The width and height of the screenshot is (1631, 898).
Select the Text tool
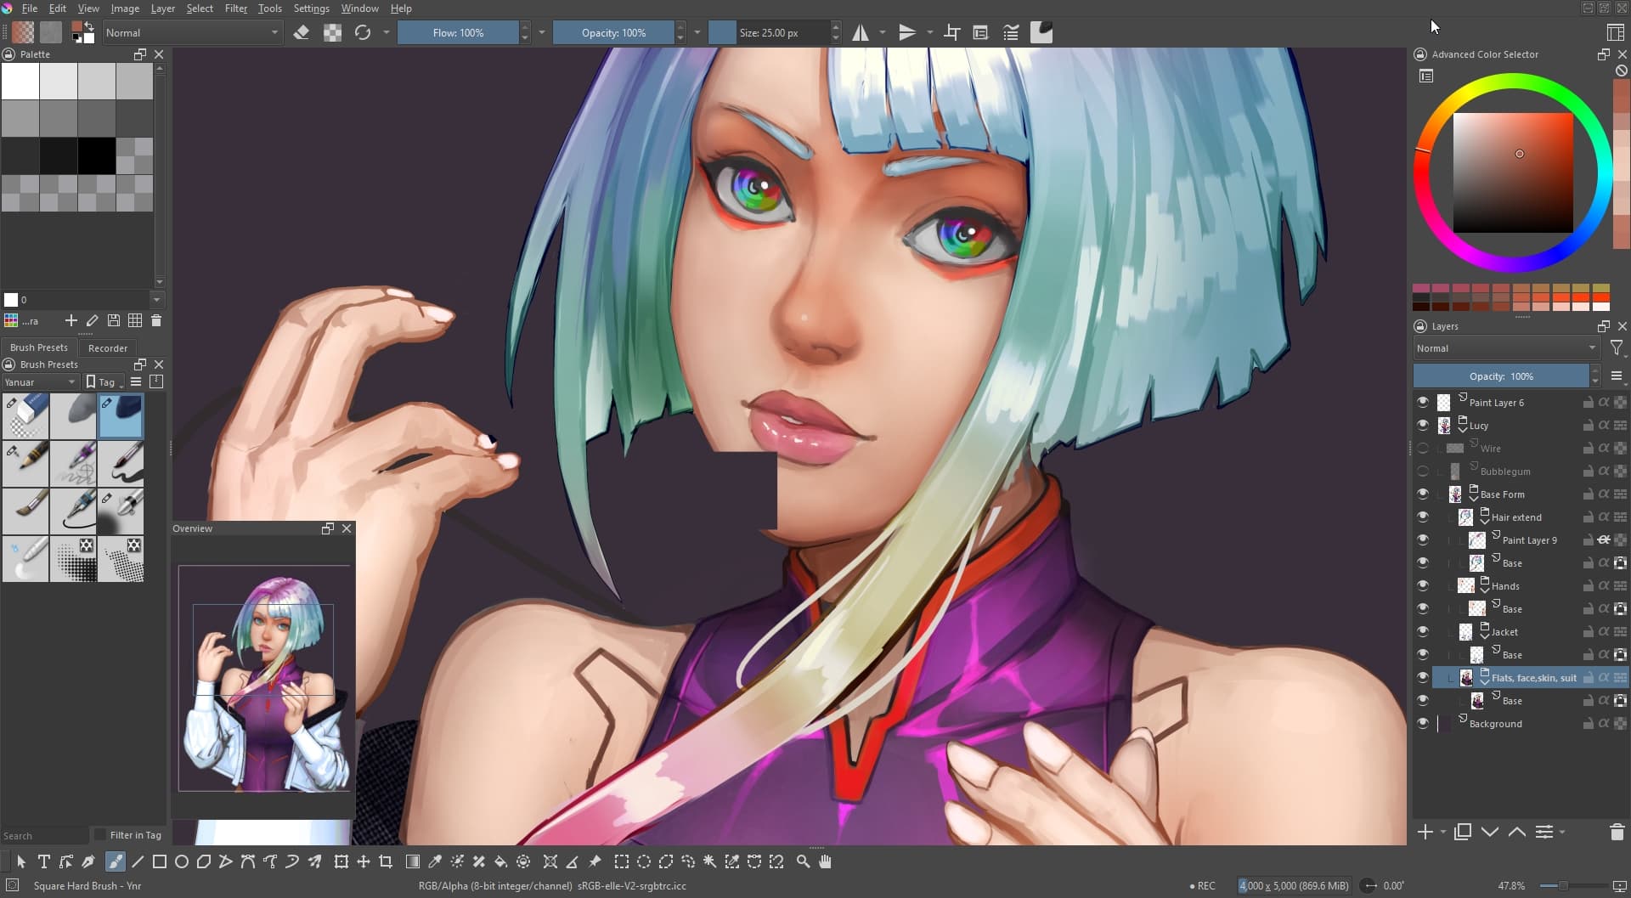(43, 861)
